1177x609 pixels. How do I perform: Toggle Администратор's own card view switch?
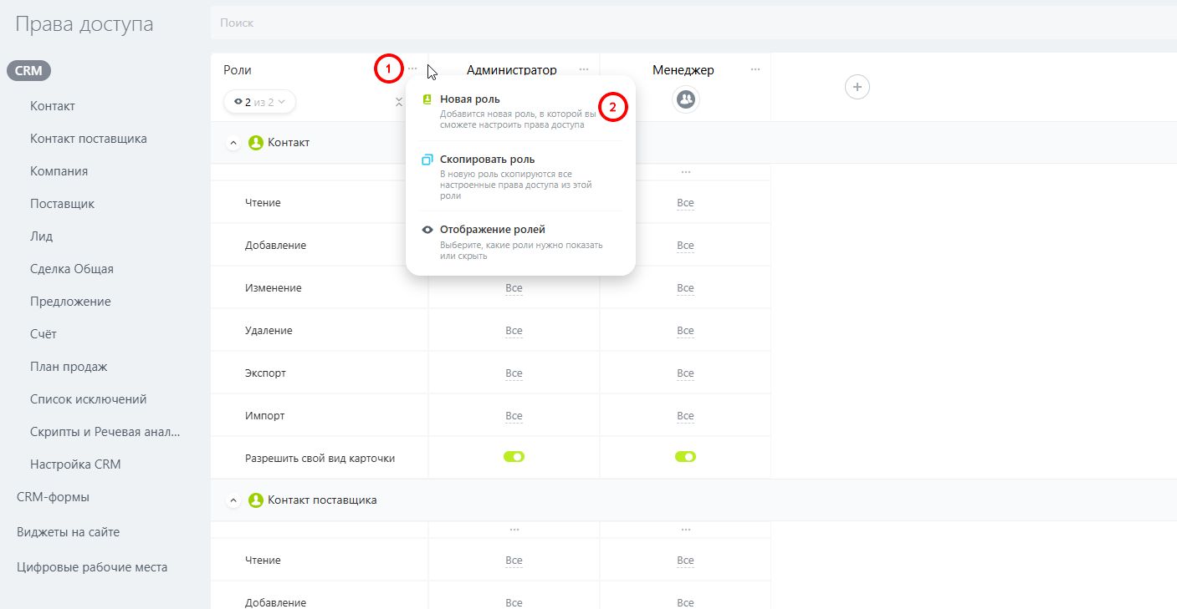514,457
